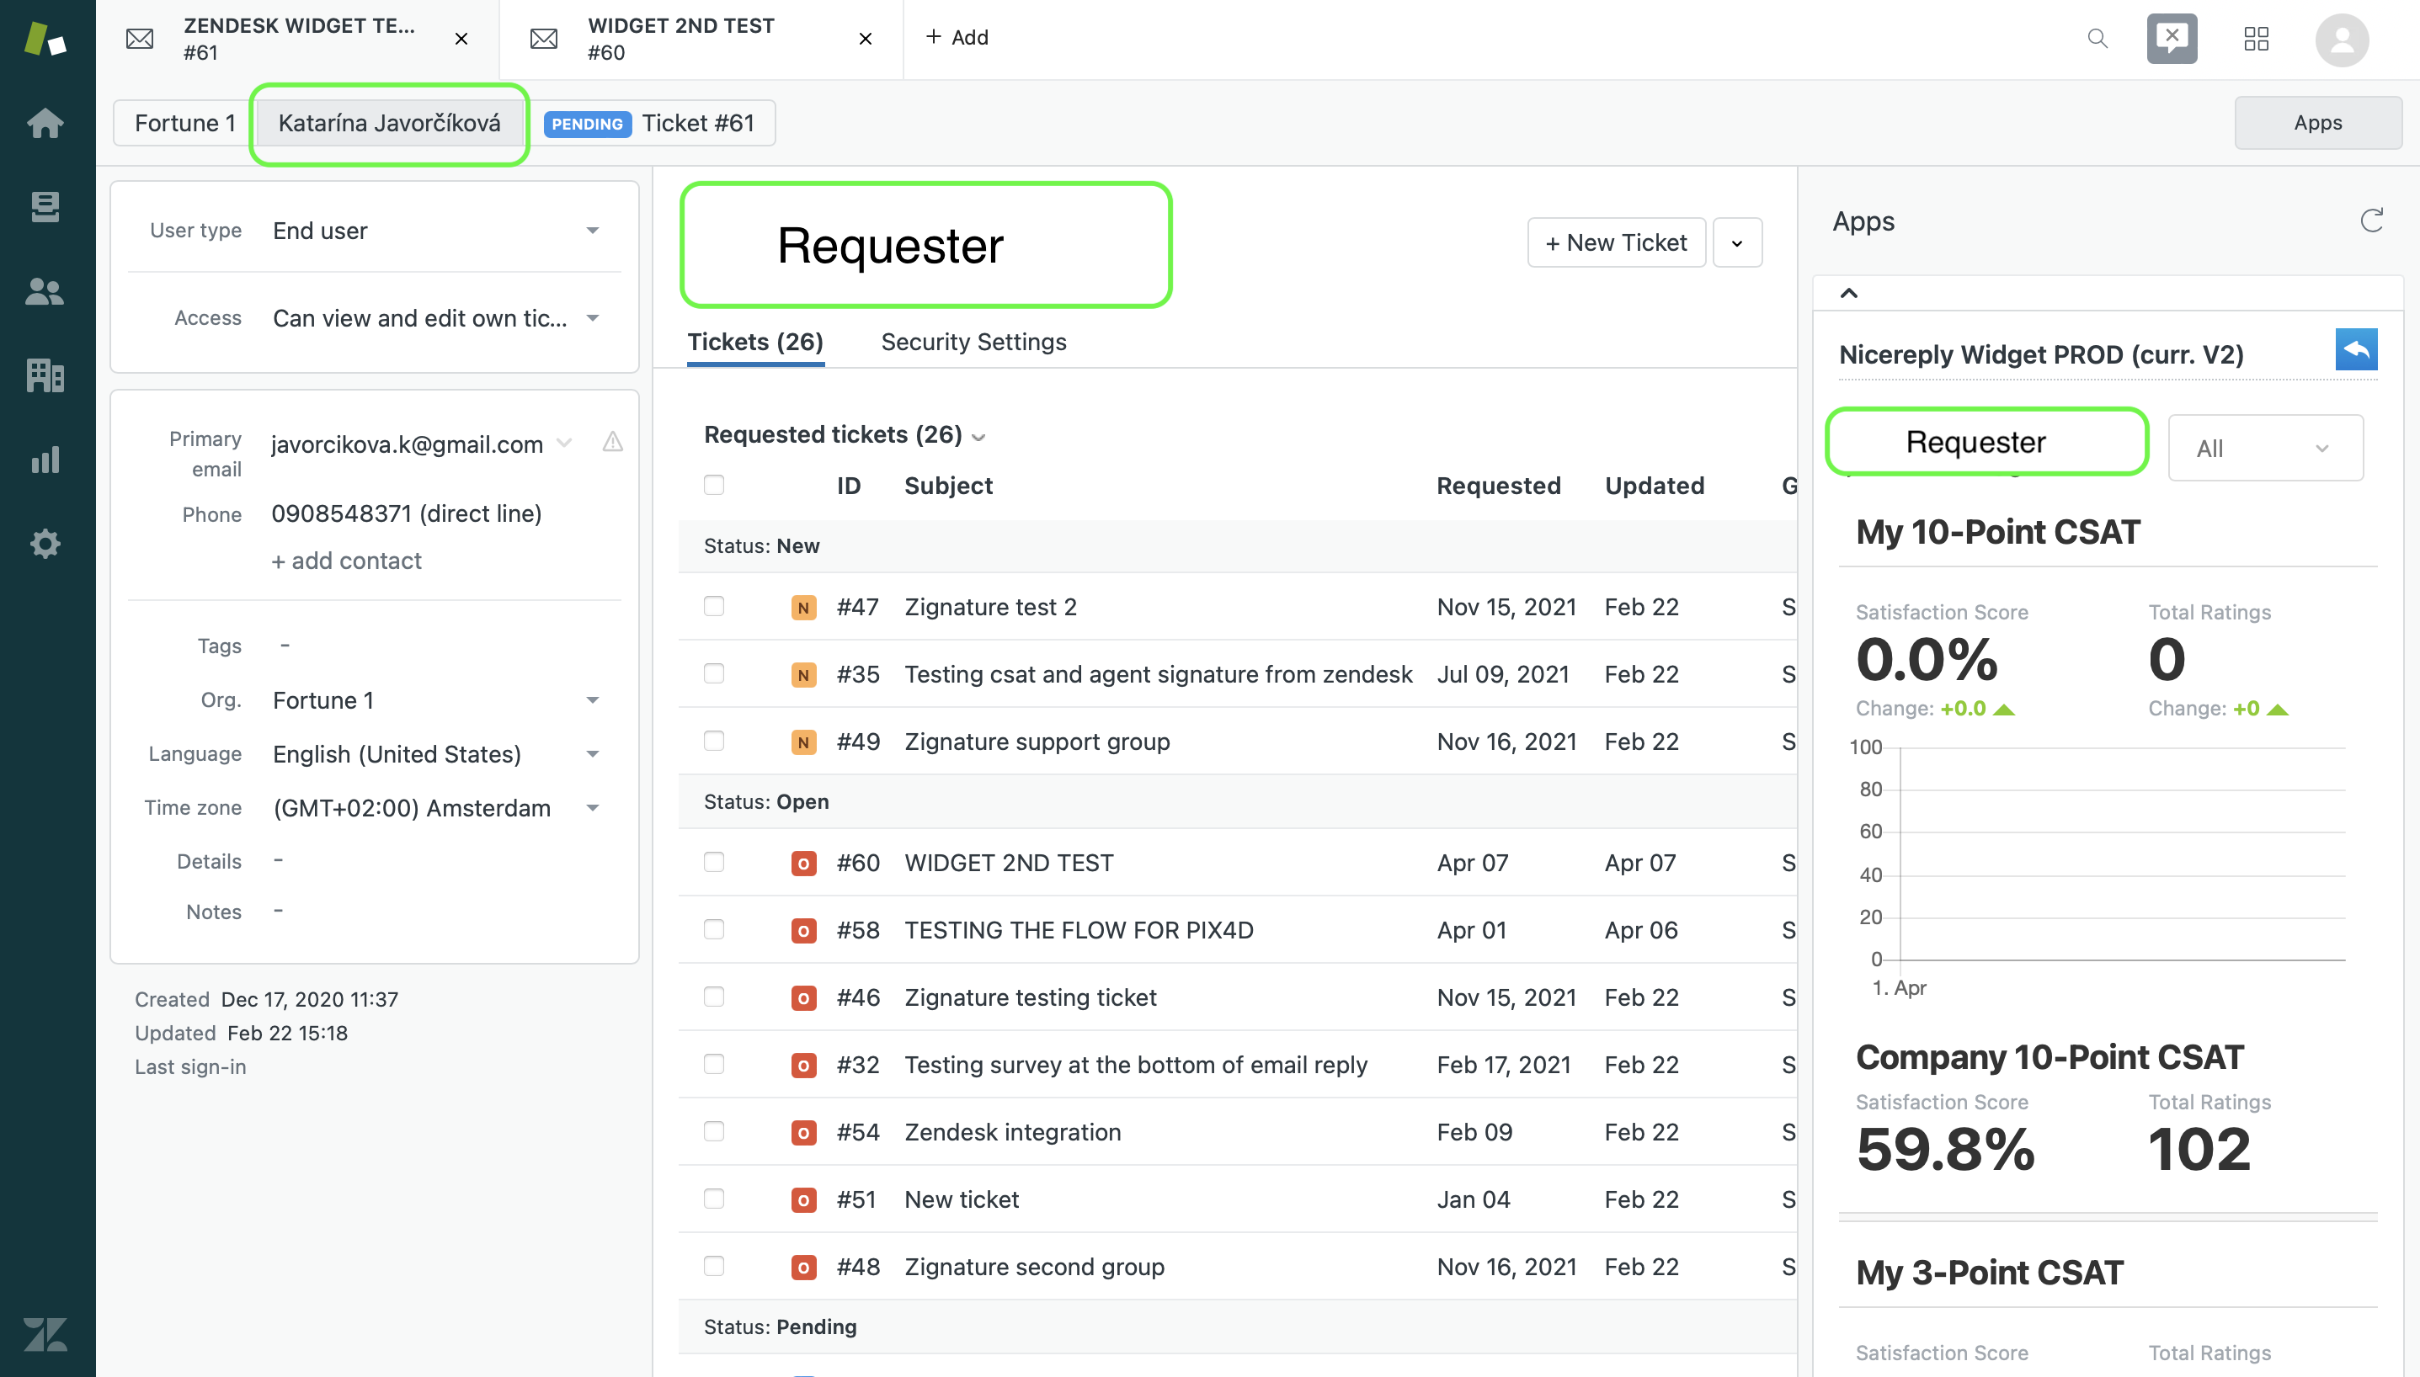Select checkbox for ticket #47
The width and height of the screenshot is (2420, 1377).
point(713,606)
